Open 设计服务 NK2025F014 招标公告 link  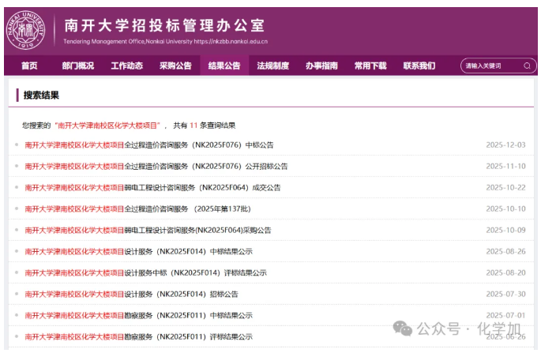[x=131, y=295]
